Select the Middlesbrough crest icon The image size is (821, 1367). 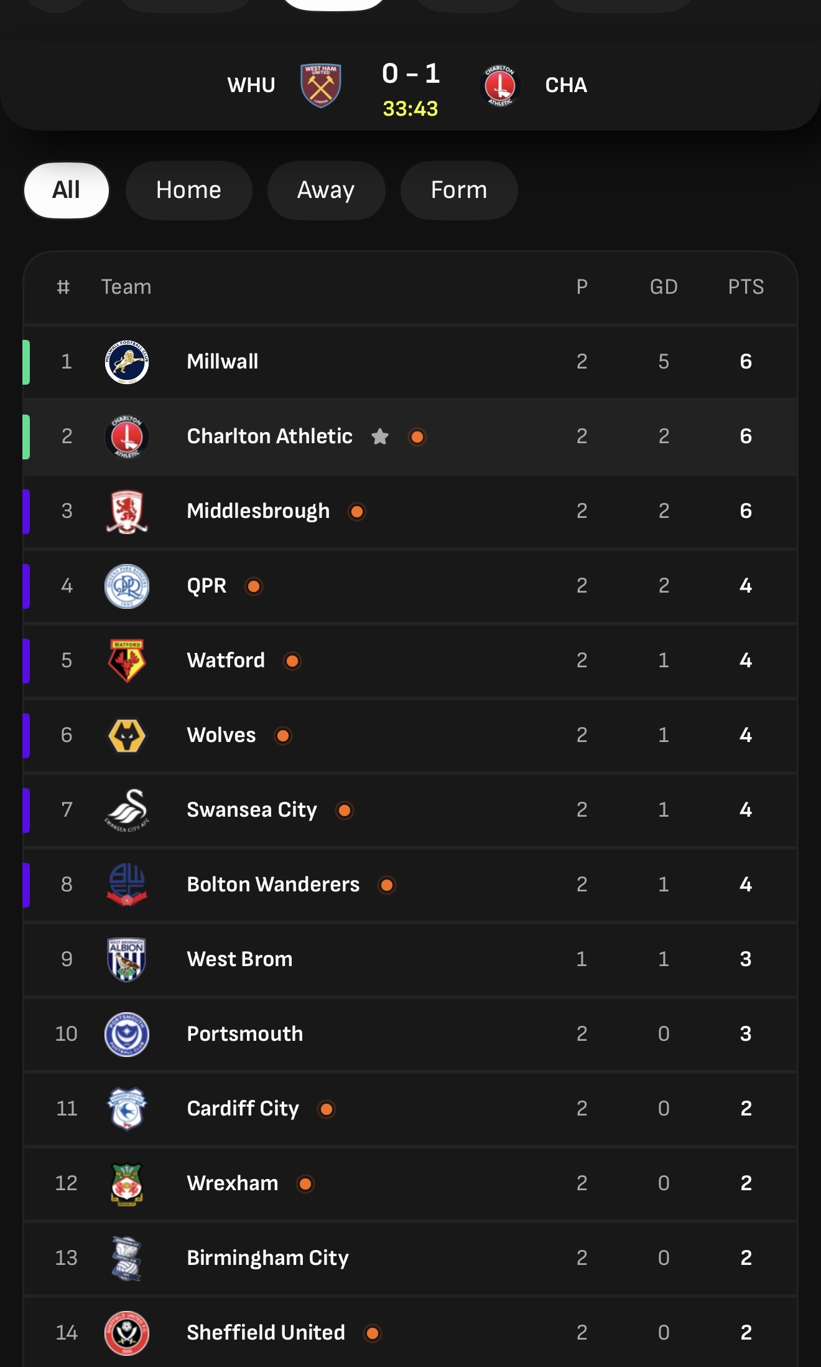tap(127, 511)
